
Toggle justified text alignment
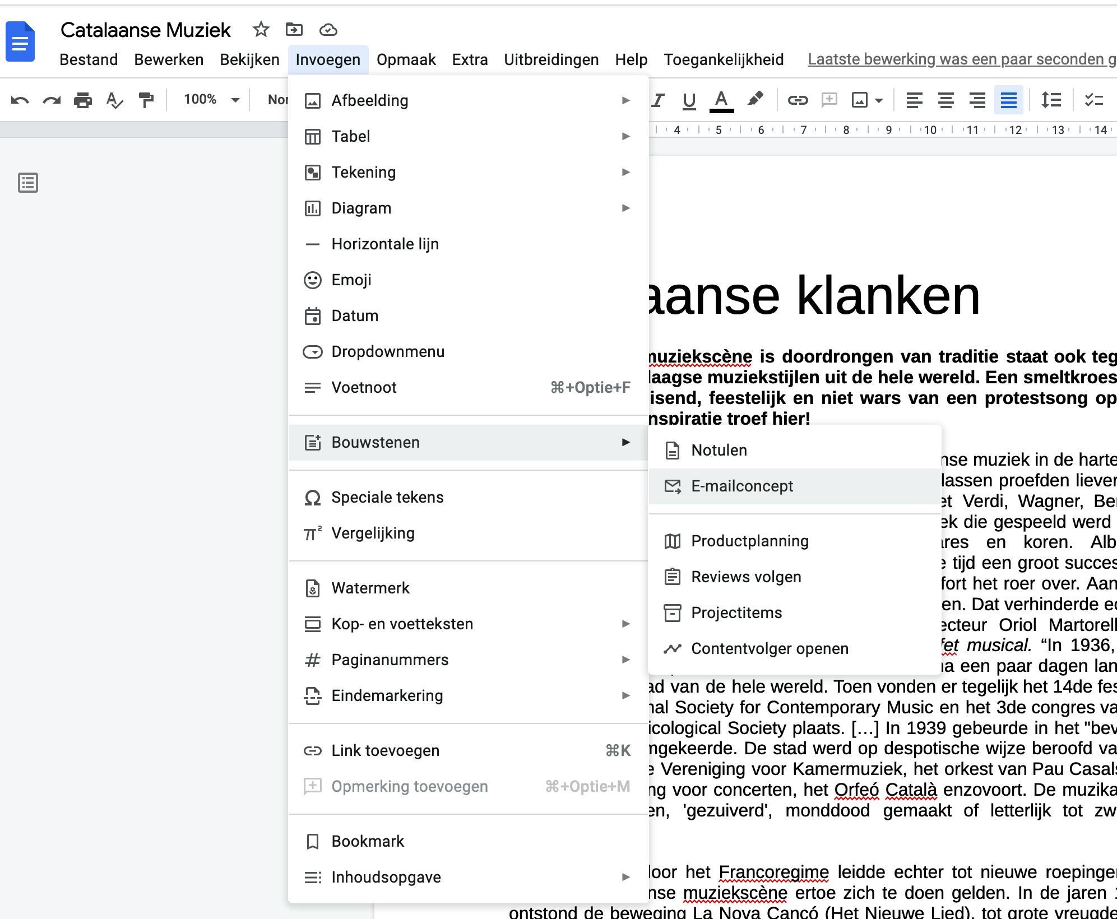[1008, 100]
